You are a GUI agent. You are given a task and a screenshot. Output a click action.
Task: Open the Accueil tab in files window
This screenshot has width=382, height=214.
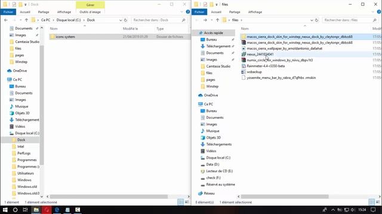coord(216,12)
